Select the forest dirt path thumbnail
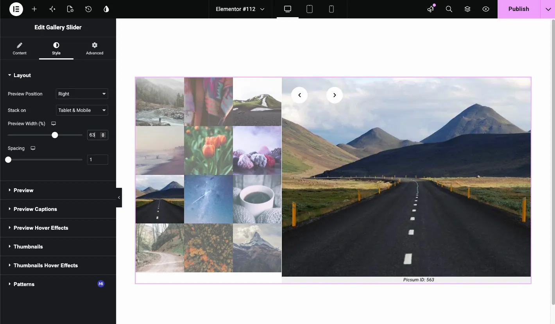555x324 pixels. click(x=160, y=248)
